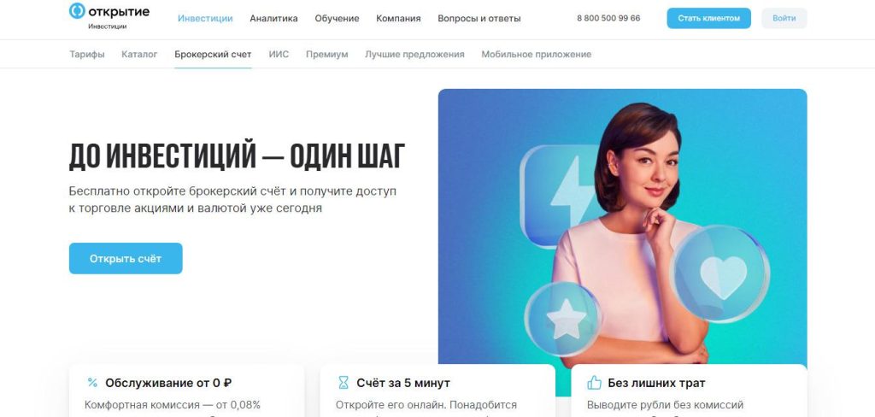Click the Войти button
Screen dimensions: 875x417
tap(784, 19)
